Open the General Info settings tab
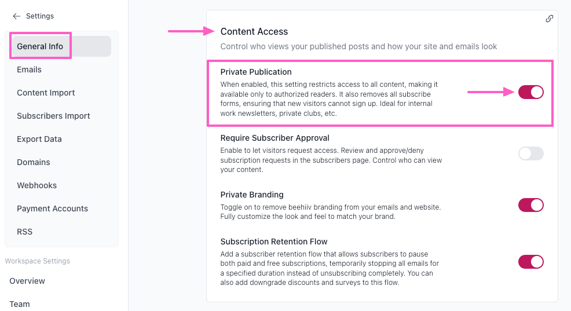 pyautogui.click(x=40, y=46)
